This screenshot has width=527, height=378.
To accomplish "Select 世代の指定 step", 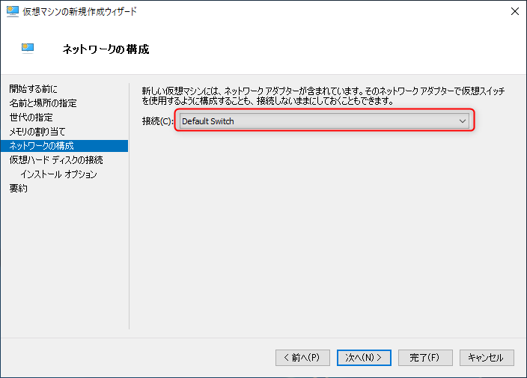I will point(31,118).
